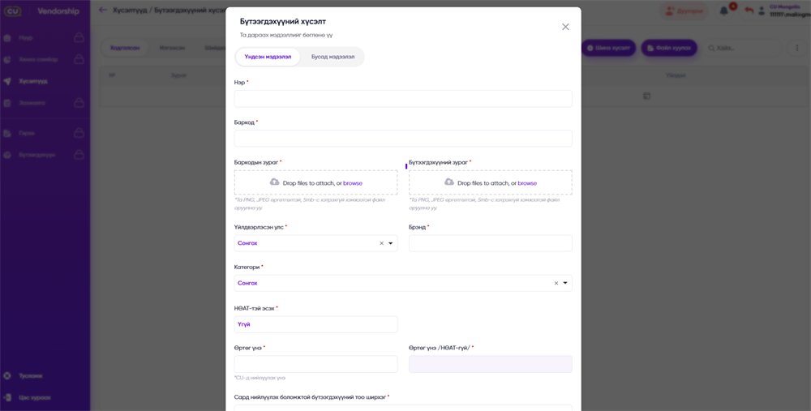The width and height of the screenshot is (811, 411).
Task: Open the three-dot more options menu
Action: pos(797,48)
